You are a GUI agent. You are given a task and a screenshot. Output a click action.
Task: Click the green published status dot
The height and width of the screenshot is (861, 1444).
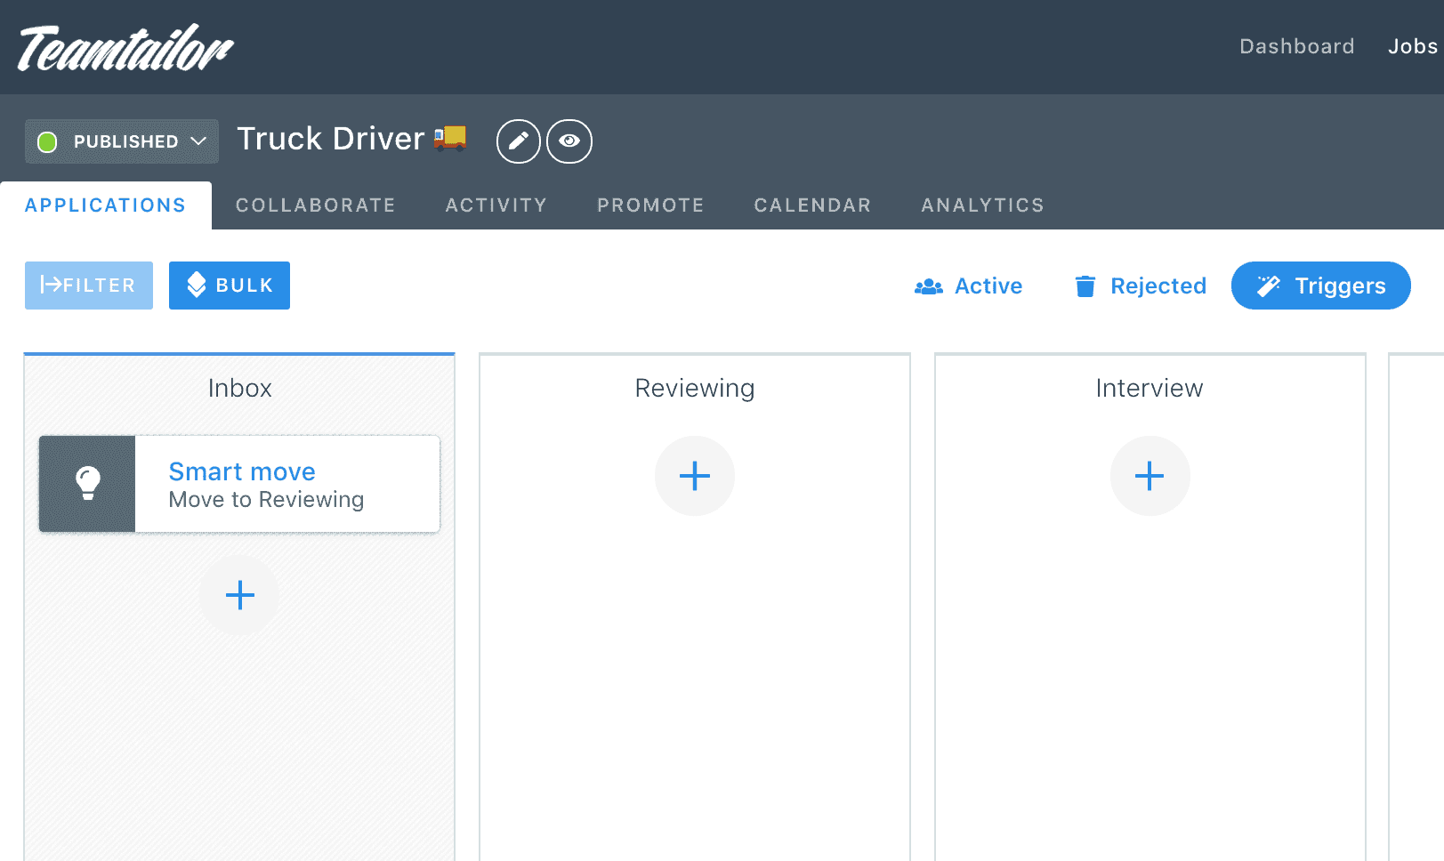coord(47,141)
